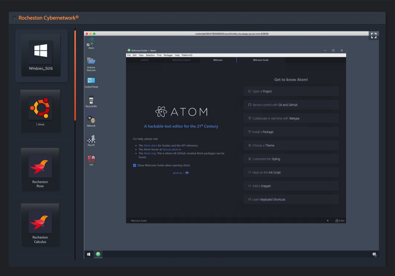The height and width of the screenshot is (276, 395).
Task: Open the This PC desktop icon
Action: [x=91, y=141]
